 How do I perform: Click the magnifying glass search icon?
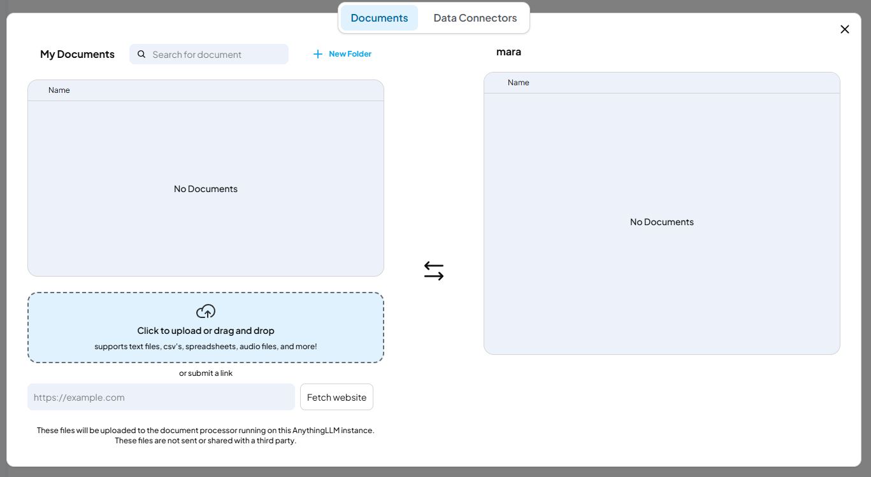coord(141,55)
